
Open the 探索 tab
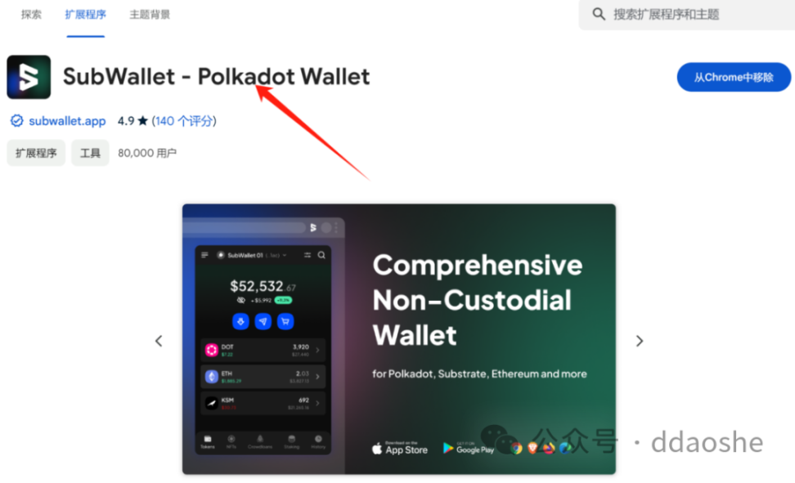[31, 15]
